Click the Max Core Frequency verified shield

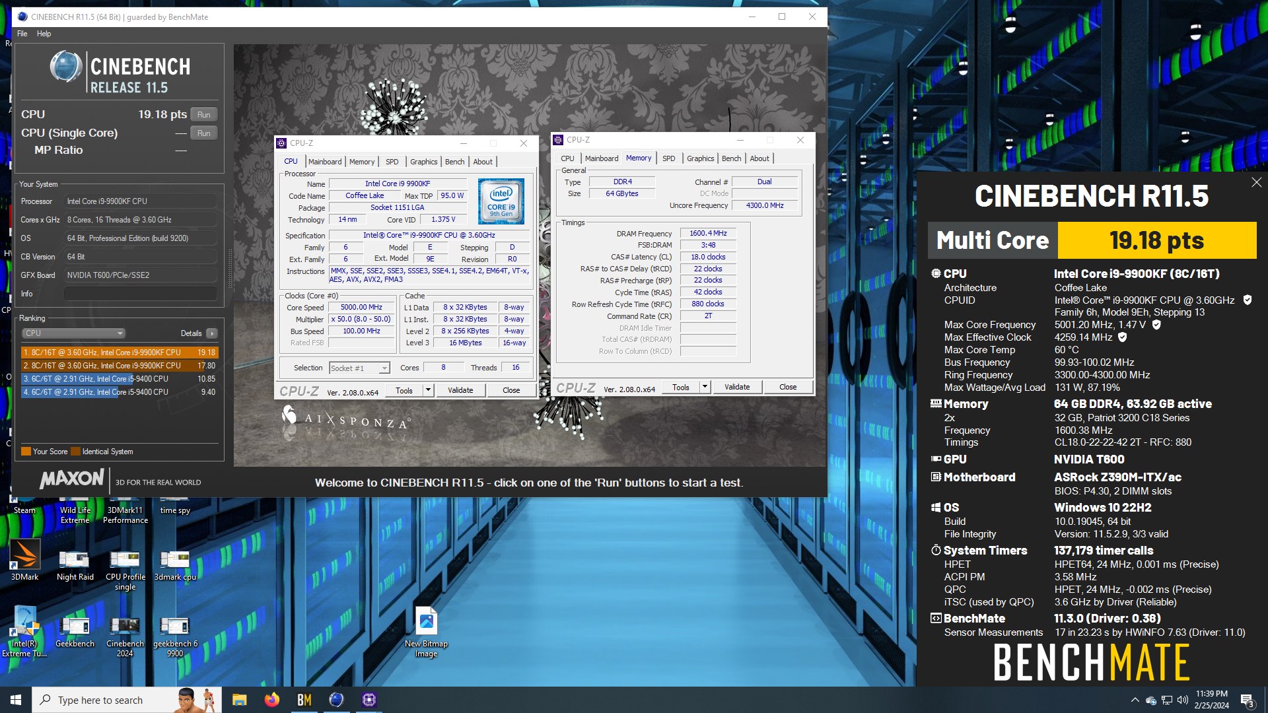point(1156,325)
